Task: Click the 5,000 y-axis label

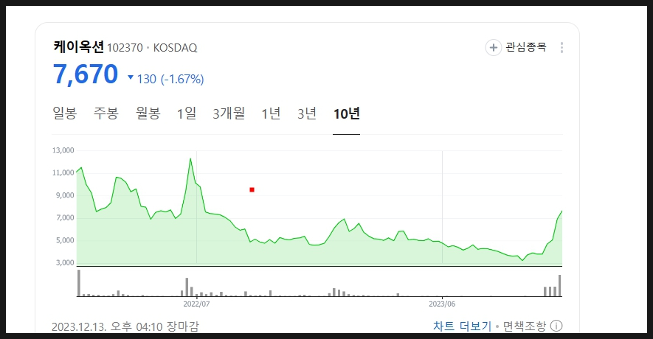Action: pyautogui.click(x=65, y=240)
